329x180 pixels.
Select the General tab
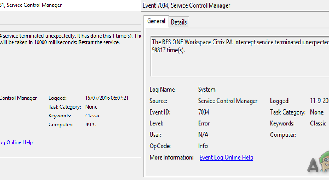[x=156, y=22]
